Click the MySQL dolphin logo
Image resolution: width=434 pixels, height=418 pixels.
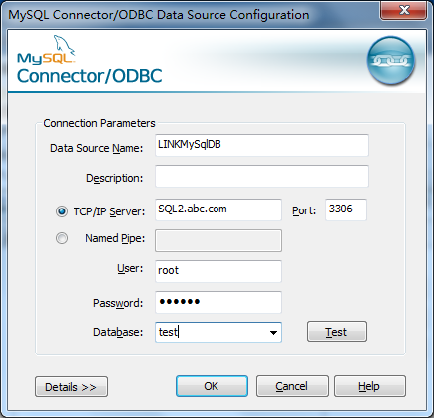[46, 49]
